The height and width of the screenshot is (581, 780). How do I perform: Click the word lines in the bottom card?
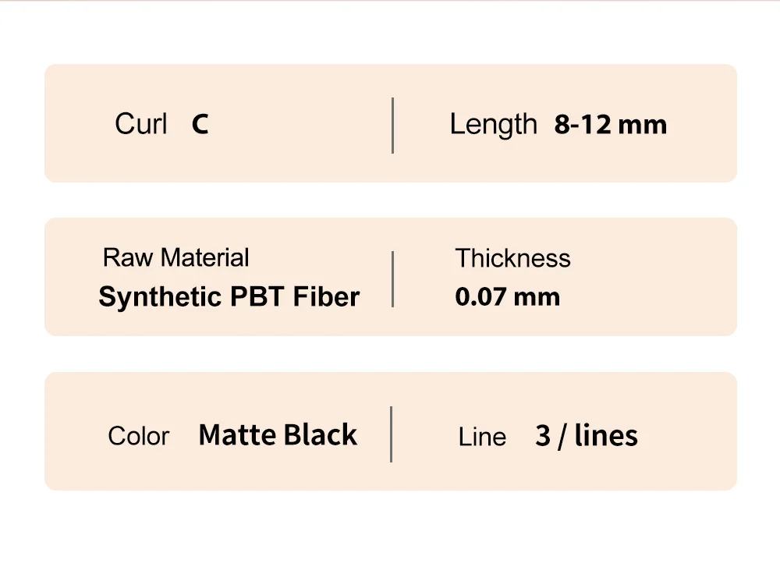point(606,436)
